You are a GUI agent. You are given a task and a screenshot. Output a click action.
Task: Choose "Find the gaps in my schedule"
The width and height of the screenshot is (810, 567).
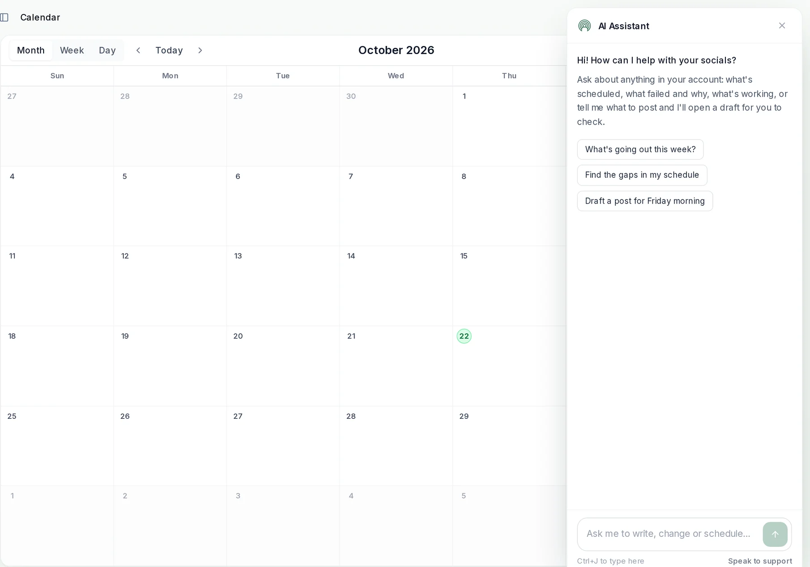click(642, 175)
